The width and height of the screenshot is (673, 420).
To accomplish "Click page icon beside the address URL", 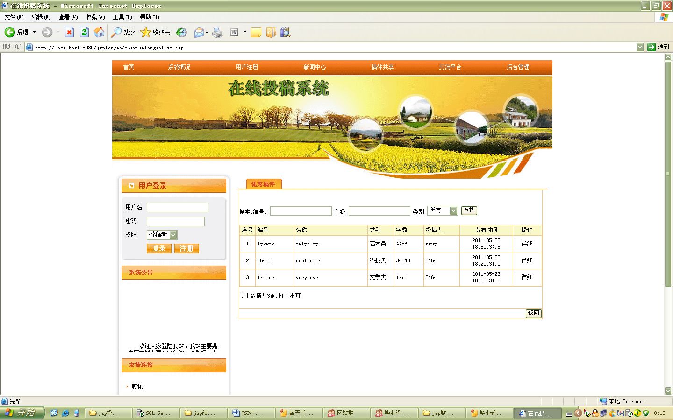I will [29, 47].
